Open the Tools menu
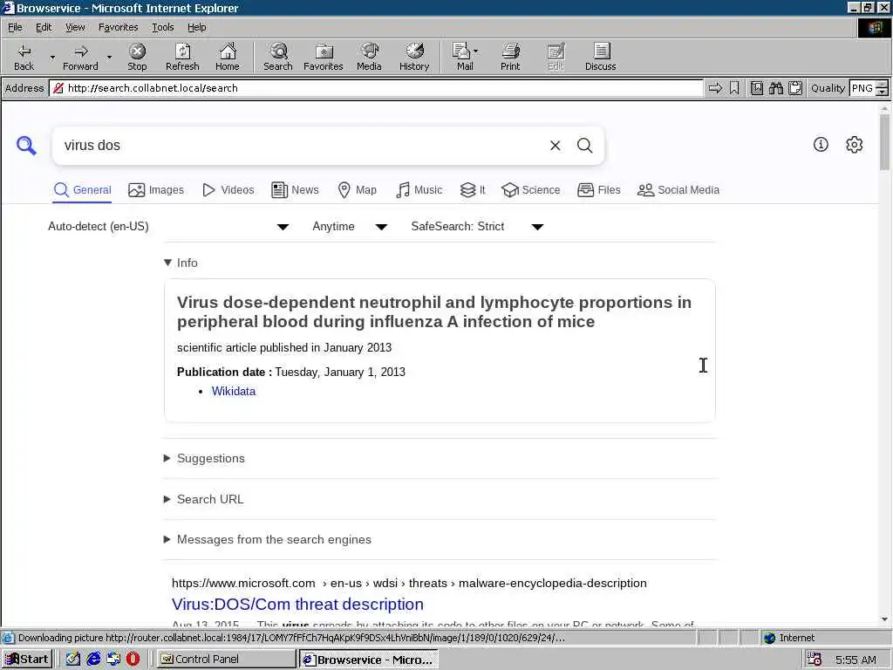The width and height of the screenshot is (893, 670). point(162,27)
